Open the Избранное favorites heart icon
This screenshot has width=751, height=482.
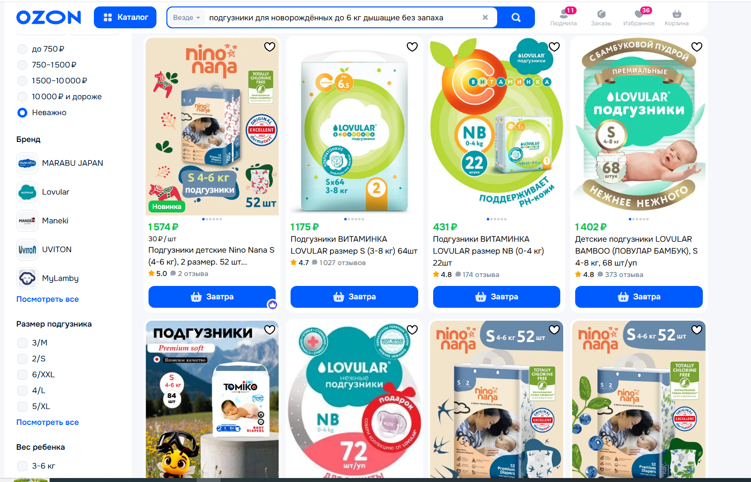click(639, 17)
